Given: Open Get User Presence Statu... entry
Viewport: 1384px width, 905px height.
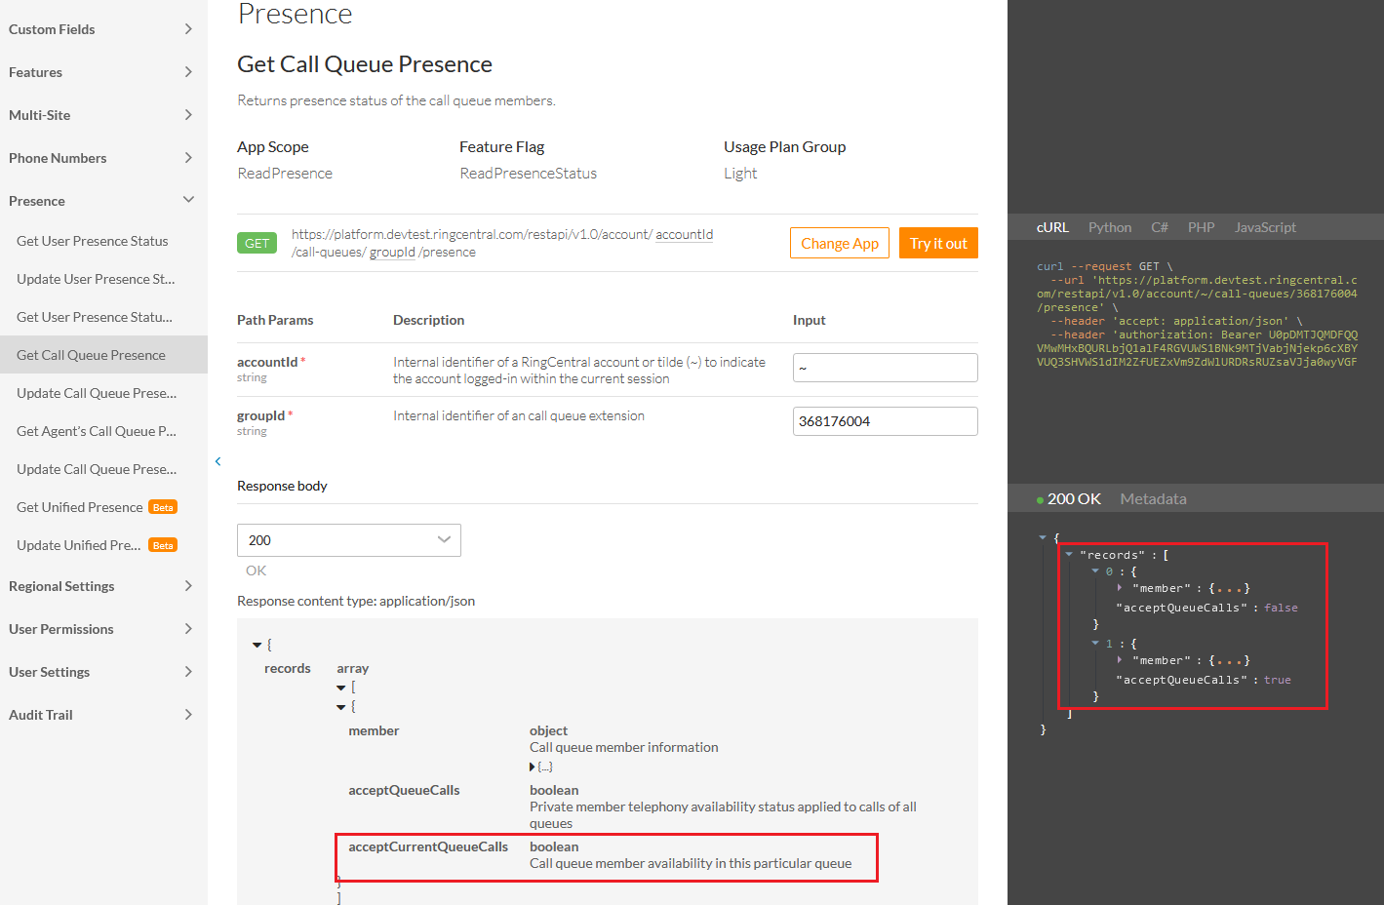Looking at the screenshot, I should tap(95, 317).
